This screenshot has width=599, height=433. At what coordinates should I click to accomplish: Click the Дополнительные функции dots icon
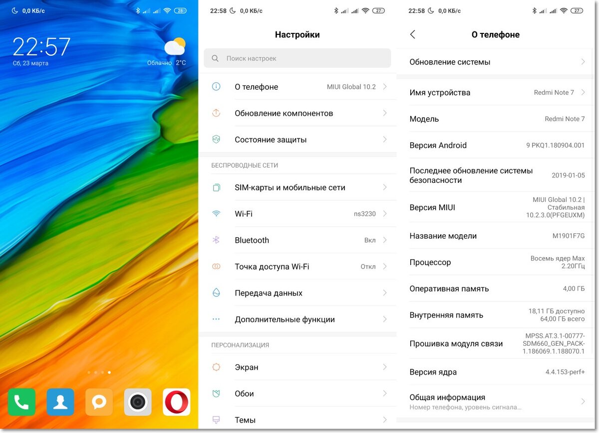pos(216,319)
